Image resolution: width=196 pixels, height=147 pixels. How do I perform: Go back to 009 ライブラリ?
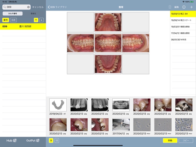[x=57, y=7]
